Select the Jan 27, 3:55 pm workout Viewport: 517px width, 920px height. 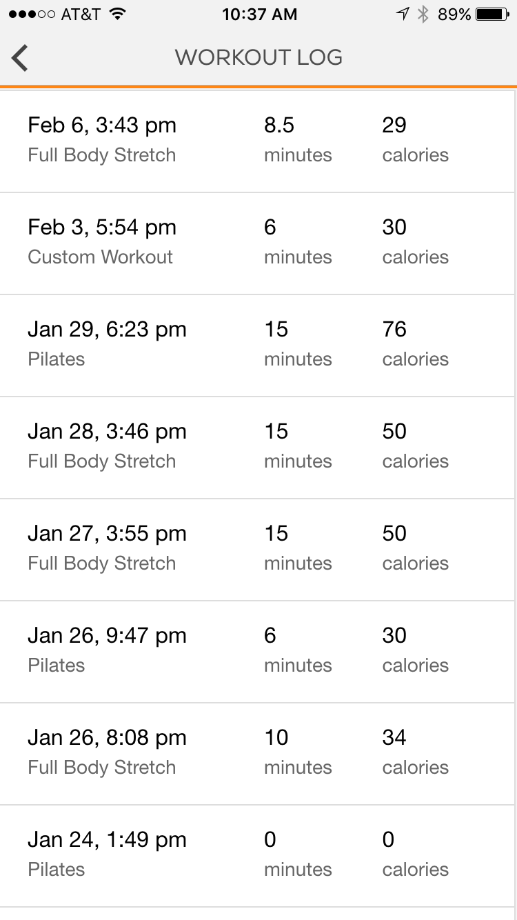click(x=257, y=550)
